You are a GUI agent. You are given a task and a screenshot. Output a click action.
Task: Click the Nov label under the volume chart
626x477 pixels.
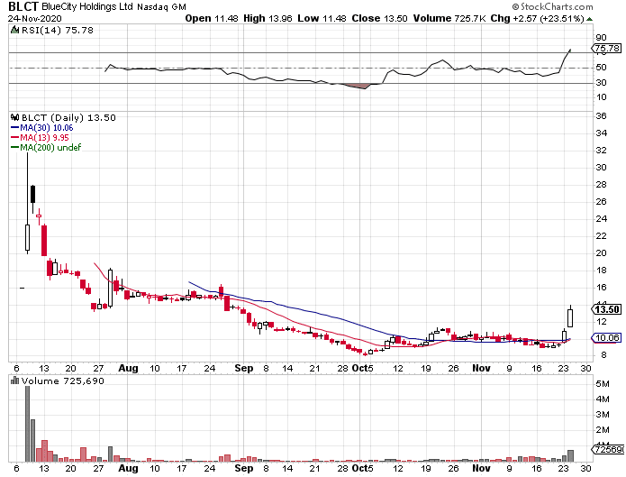click(x=481, y=468)
